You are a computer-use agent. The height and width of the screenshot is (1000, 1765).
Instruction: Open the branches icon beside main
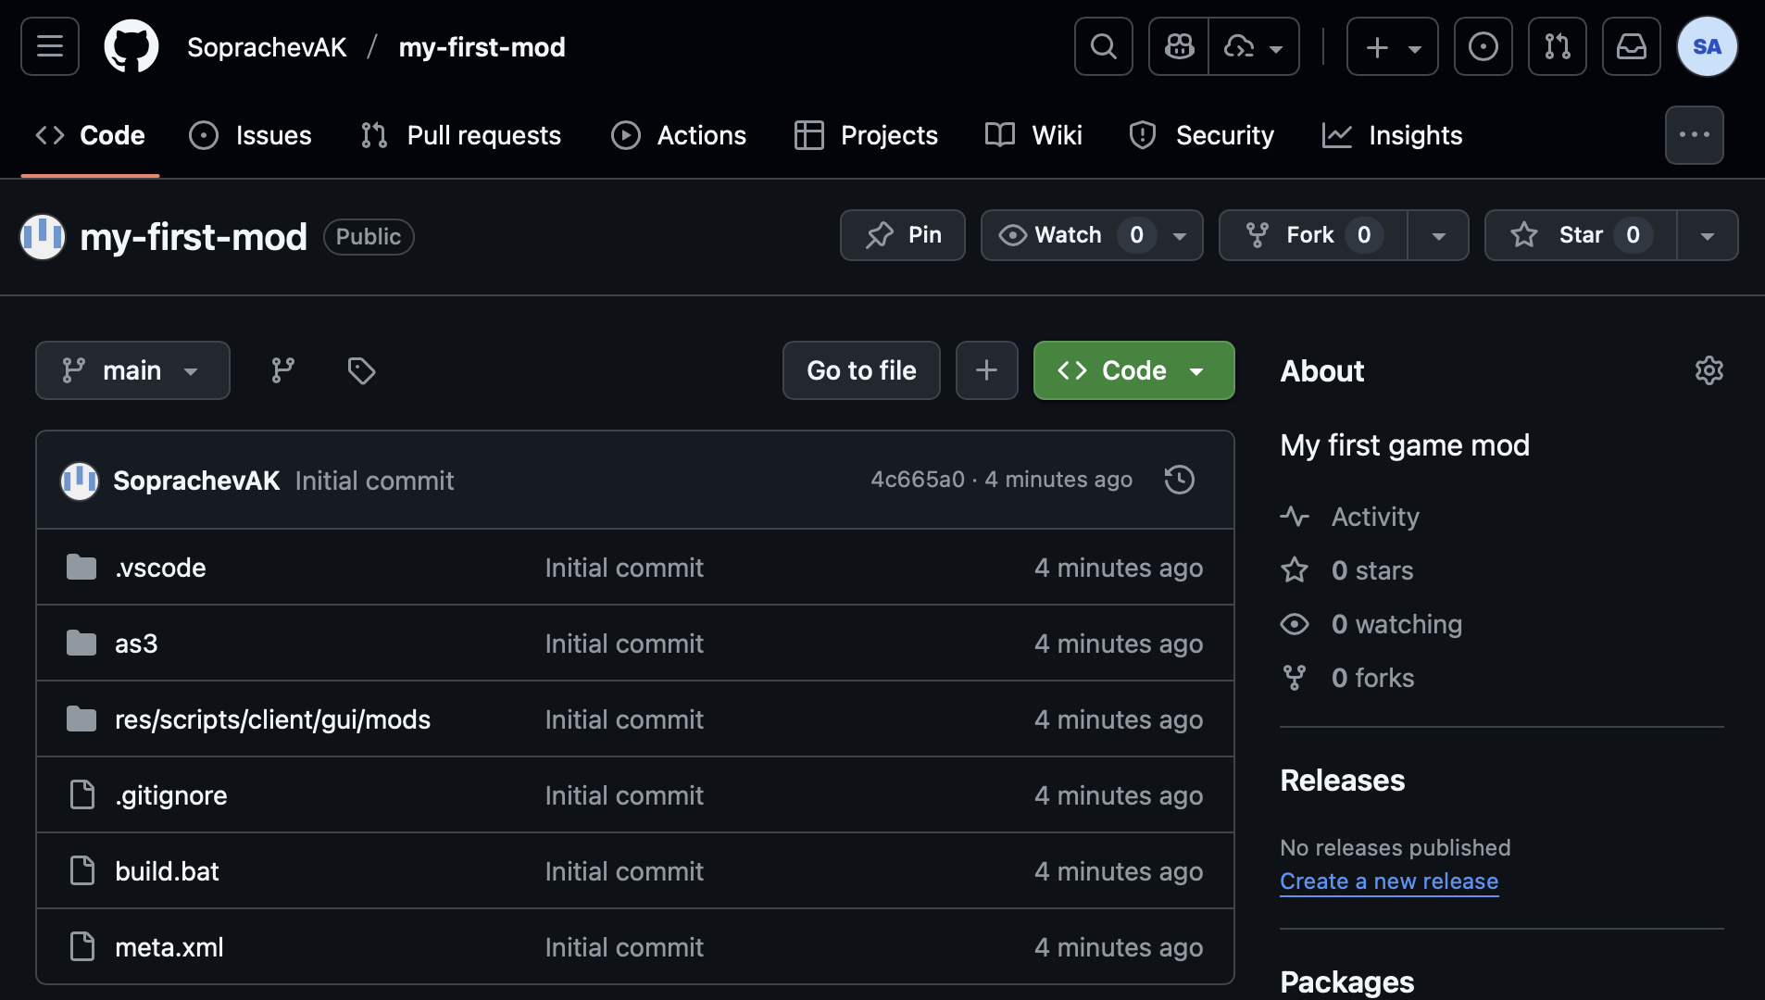tap(282, 370)
